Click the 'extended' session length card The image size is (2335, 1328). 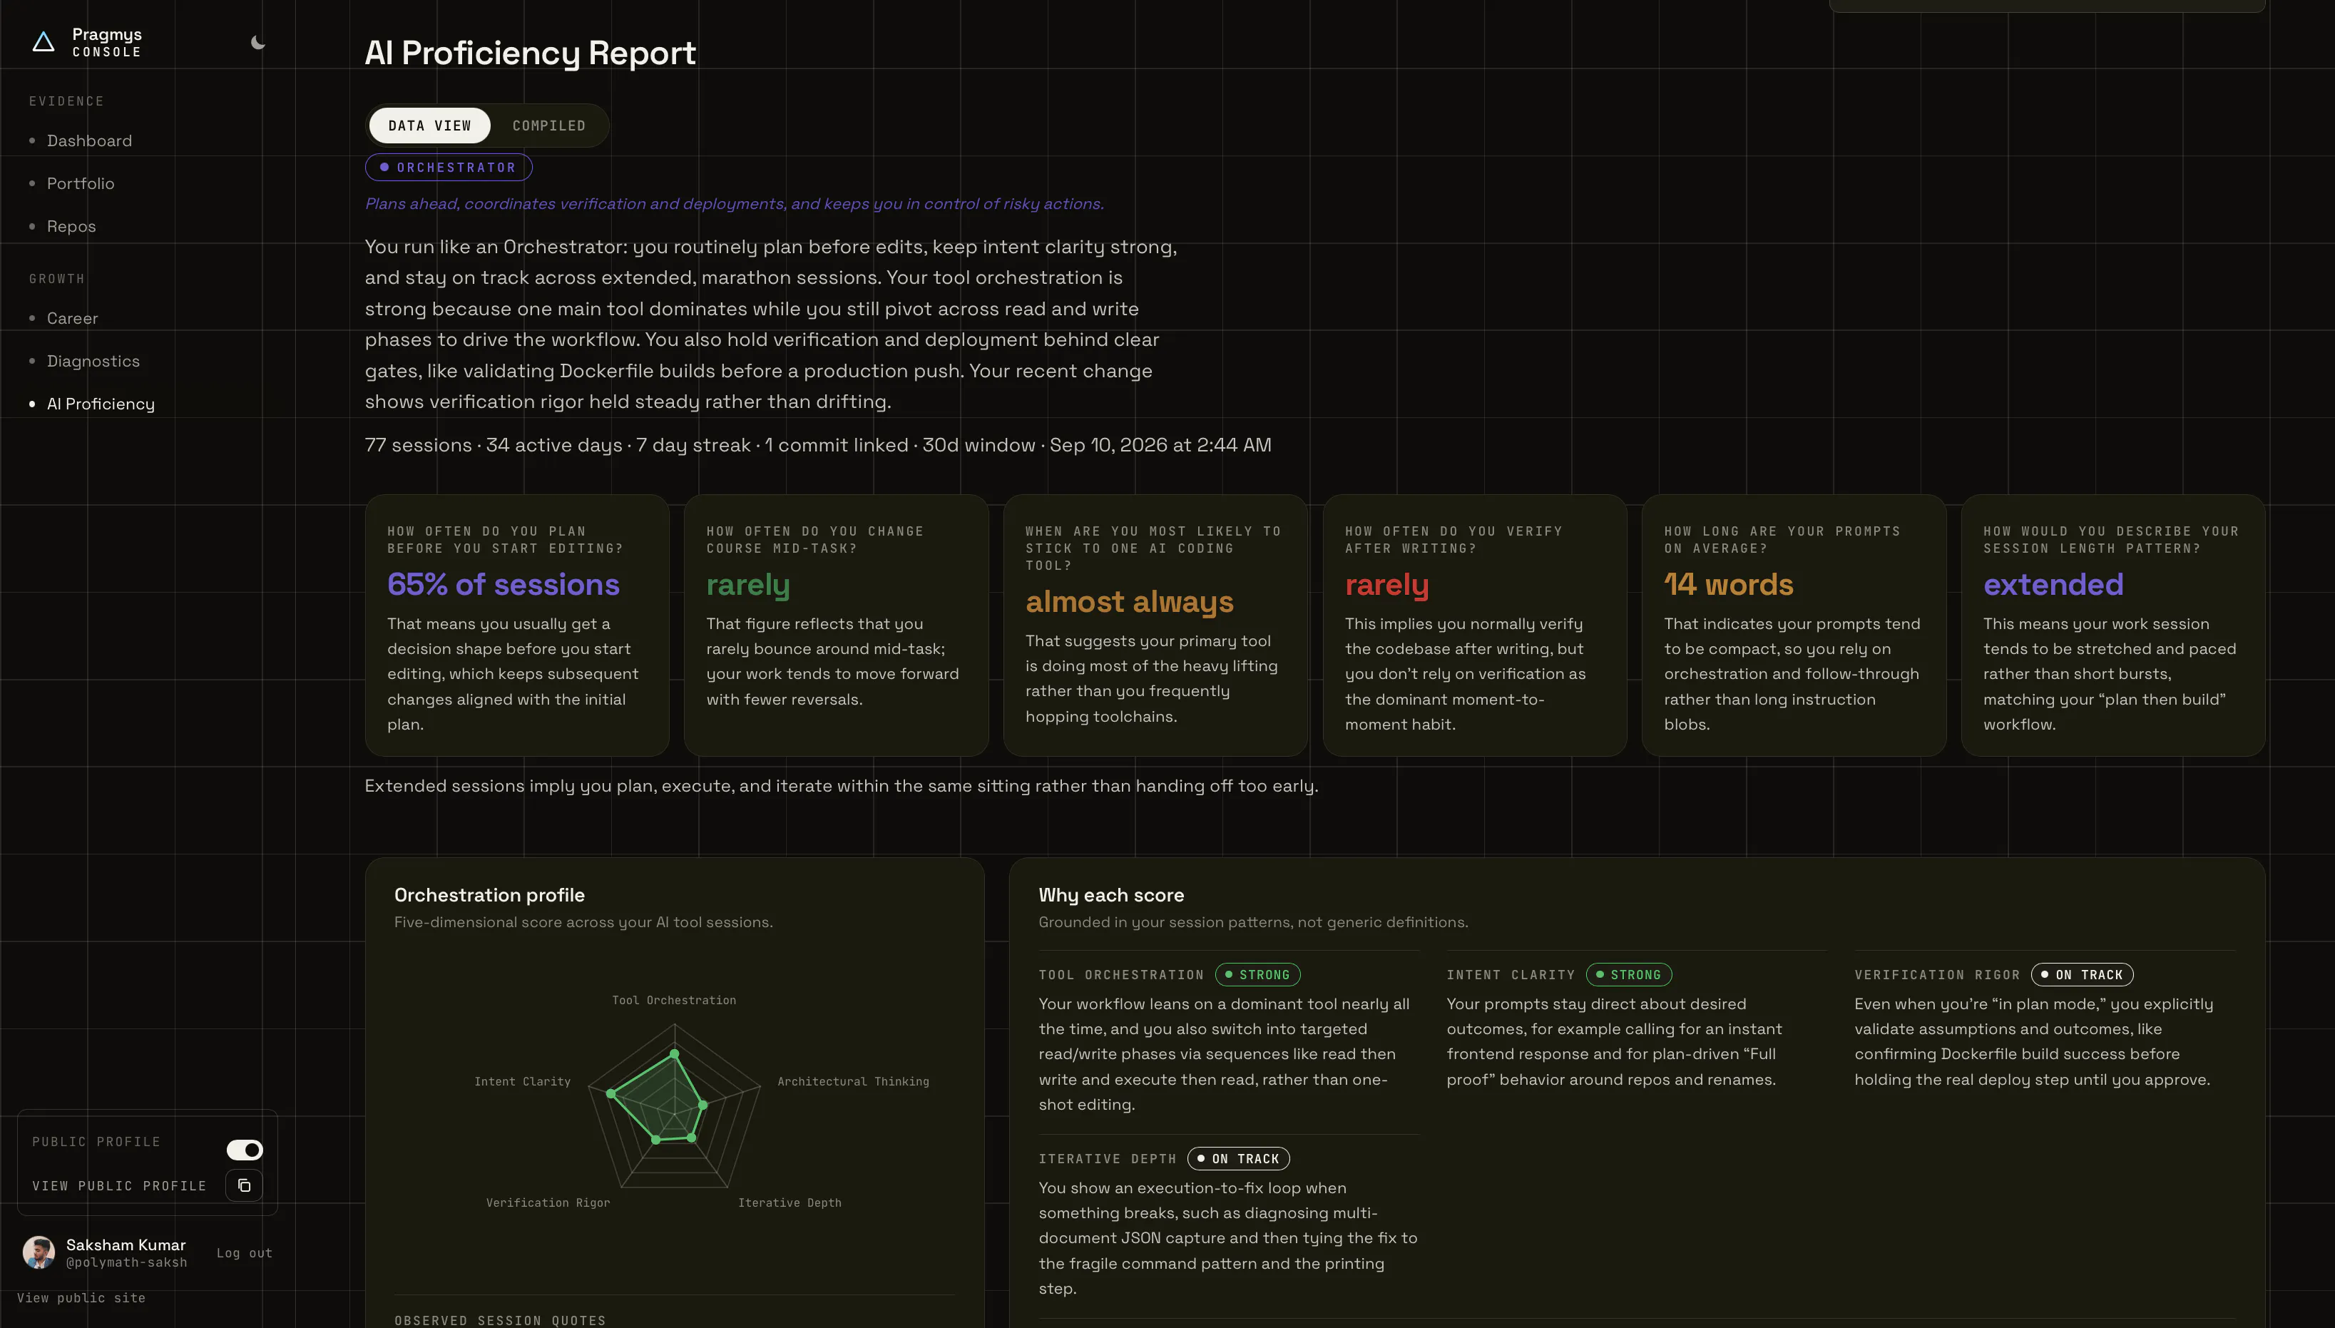2113,625
